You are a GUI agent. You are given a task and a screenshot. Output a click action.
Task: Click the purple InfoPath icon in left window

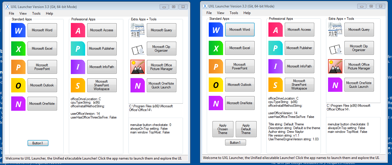pyautogui.click(x=78, y=67)
